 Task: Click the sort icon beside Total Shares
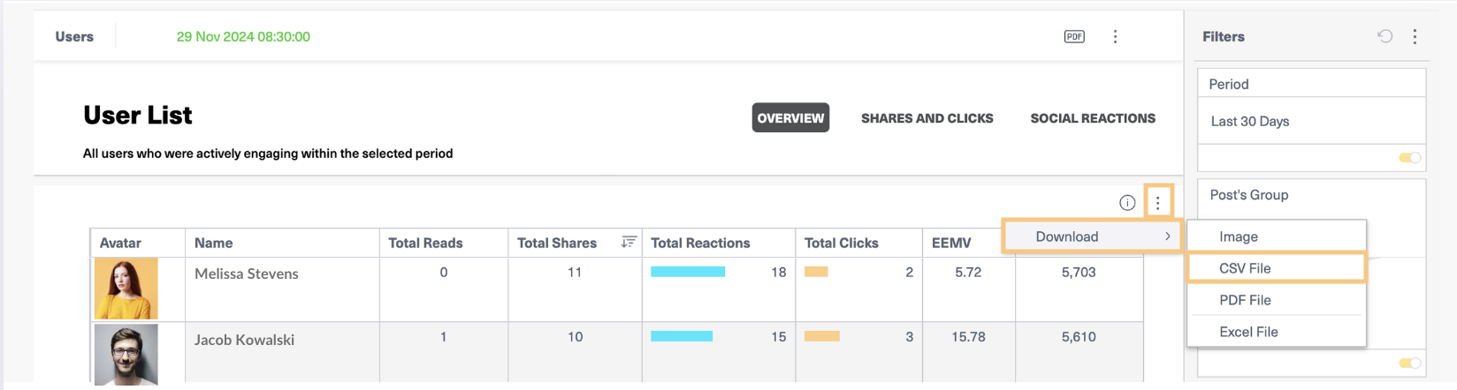coord(629,242)
